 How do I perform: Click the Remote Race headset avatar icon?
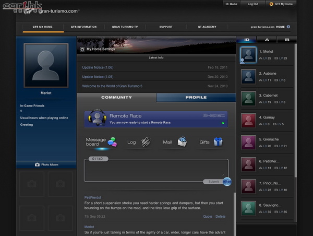click(97, 117)
